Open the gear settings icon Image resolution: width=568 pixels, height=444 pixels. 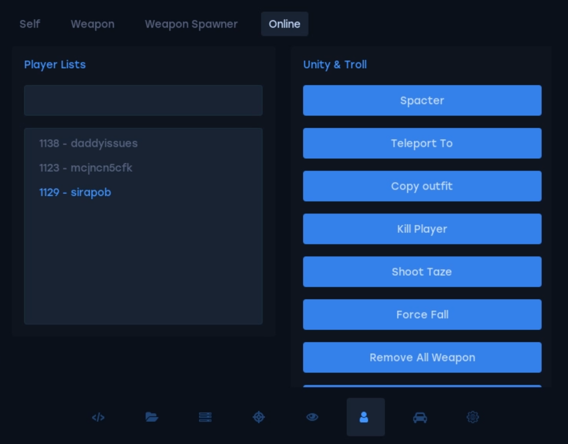point(472,417)
